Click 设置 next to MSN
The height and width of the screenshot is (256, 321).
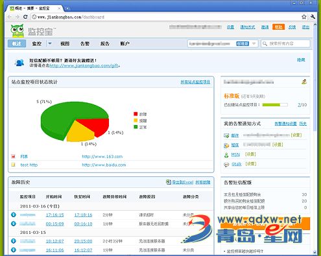(250, 154)
